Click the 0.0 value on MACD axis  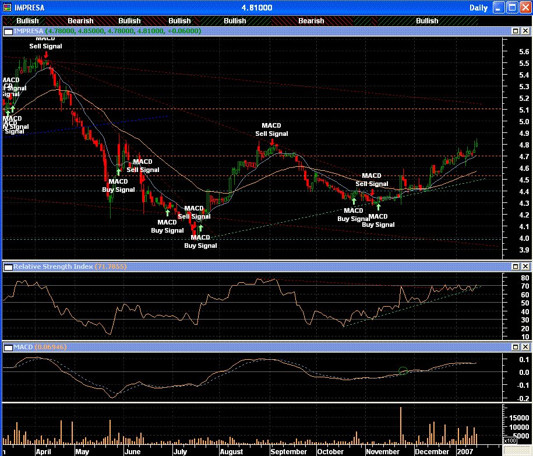click(x=524, y=372)
